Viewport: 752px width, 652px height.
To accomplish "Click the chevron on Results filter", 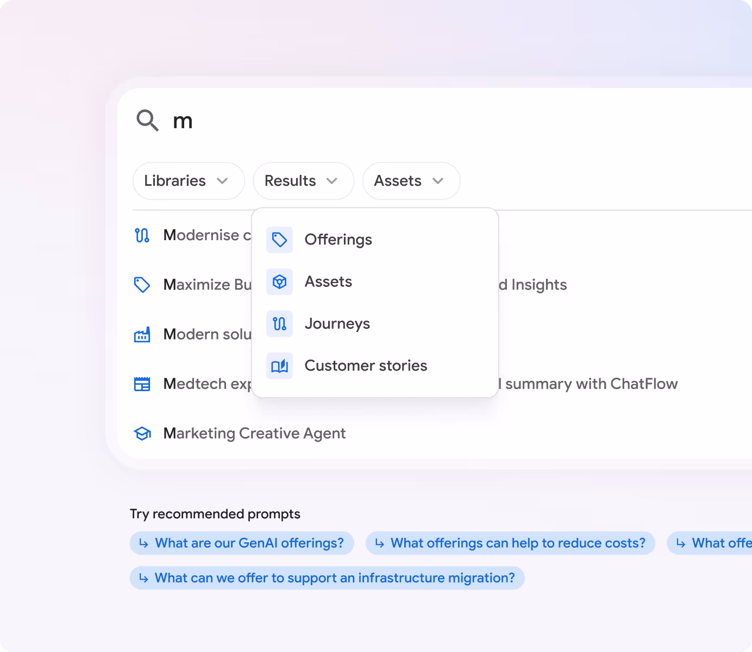I will click(332, 181).
